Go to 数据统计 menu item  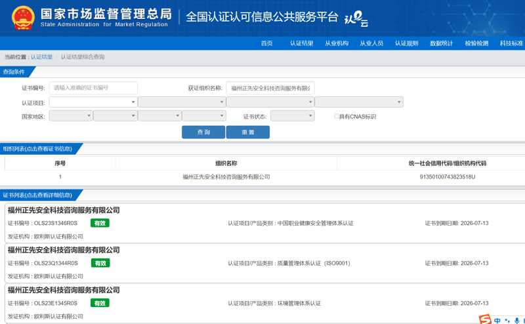tap(442, 43)
